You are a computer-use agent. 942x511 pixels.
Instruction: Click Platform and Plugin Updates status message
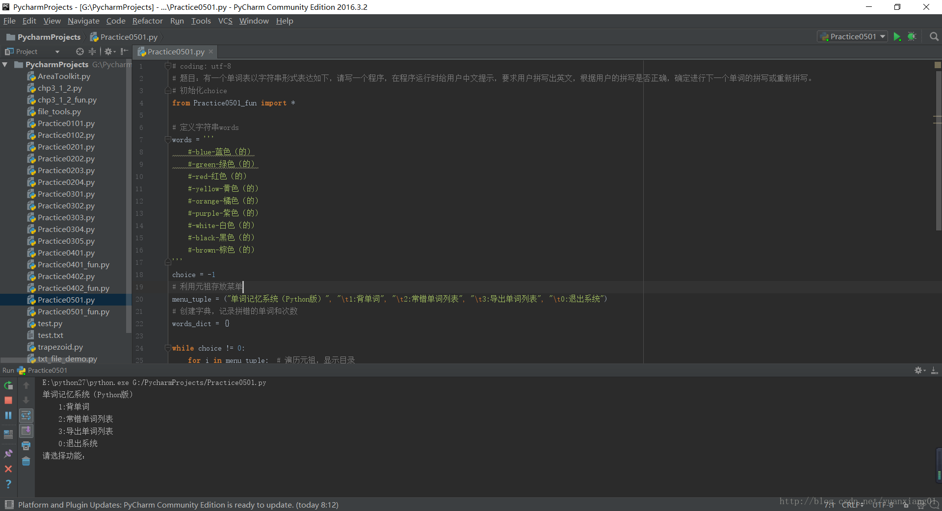point(178,505)
